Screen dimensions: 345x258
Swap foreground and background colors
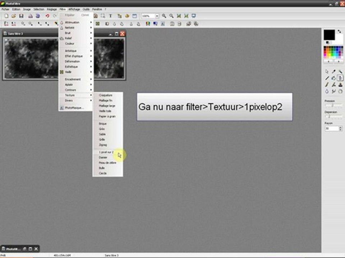click(339, 32)
